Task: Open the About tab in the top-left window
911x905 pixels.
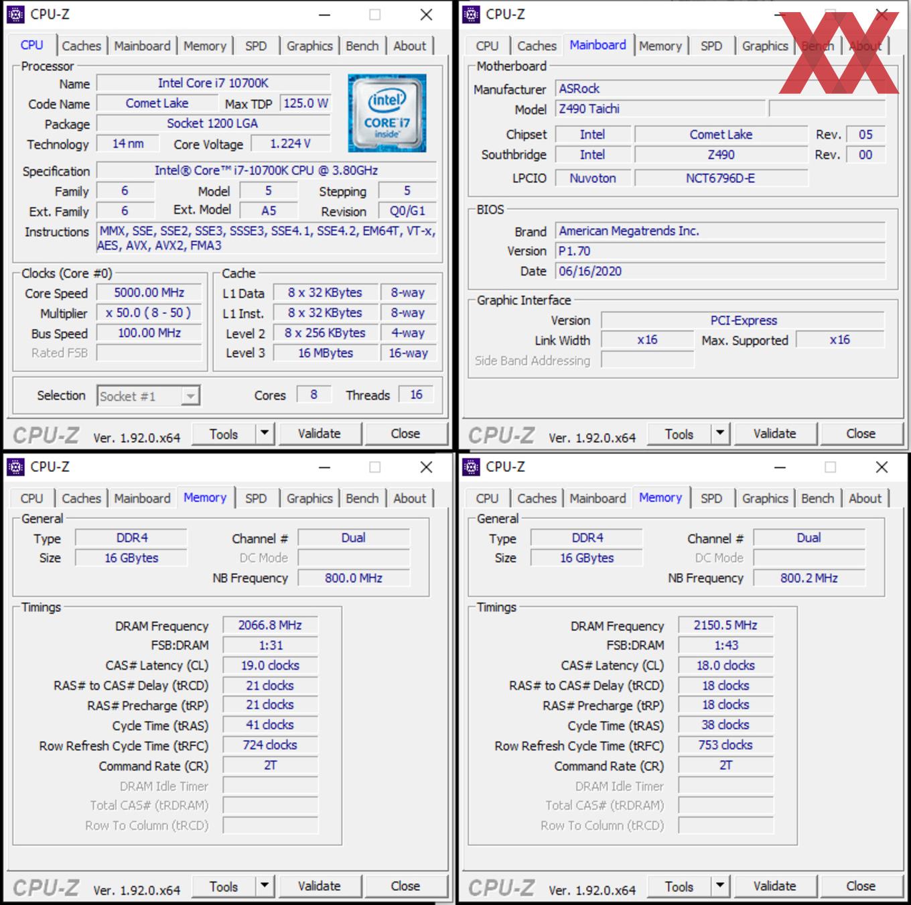Action: coord(409,46)
